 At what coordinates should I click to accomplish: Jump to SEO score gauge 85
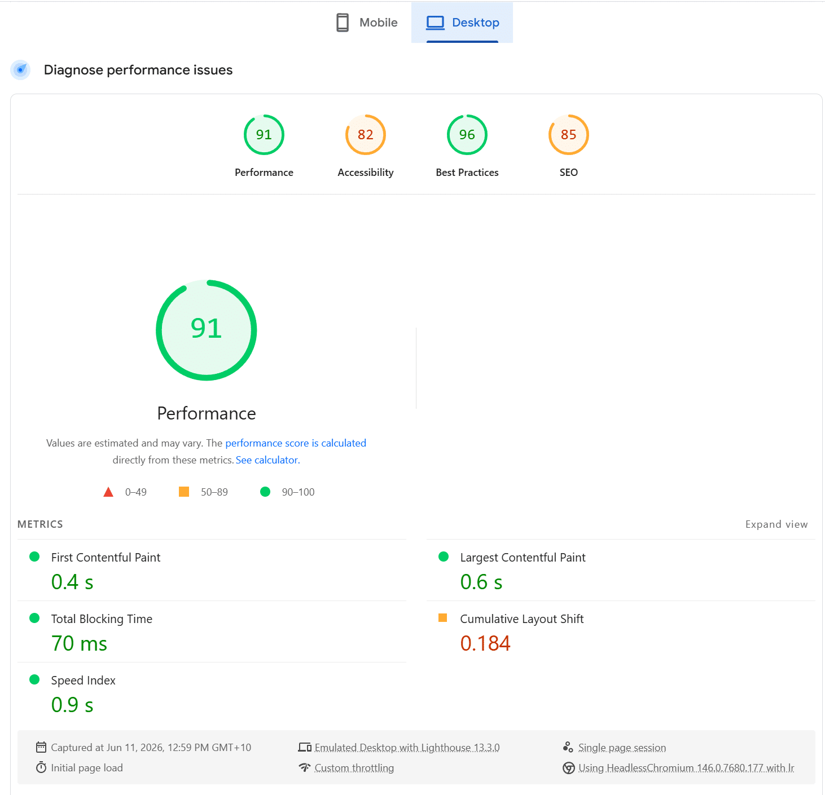(569, 135)
